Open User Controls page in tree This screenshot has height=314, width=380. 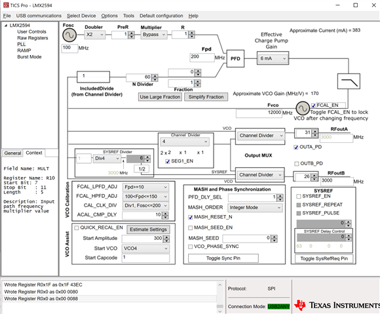point(31,31)
